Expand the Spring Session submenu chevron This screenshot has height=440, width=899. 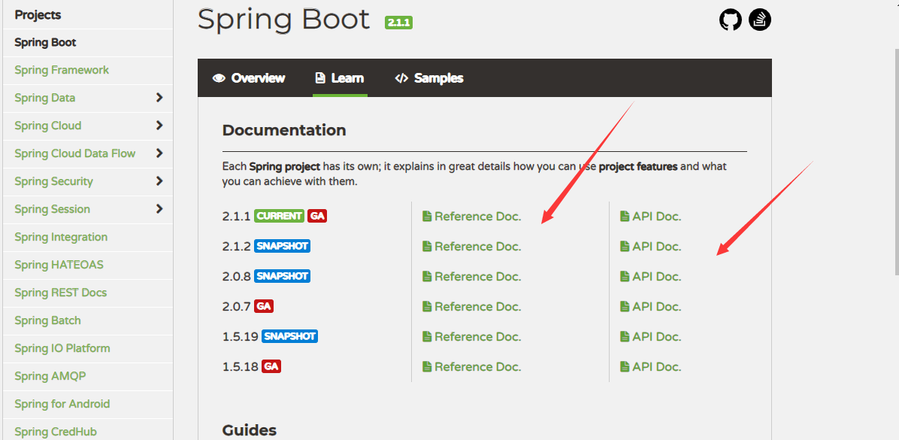[159, 209]
